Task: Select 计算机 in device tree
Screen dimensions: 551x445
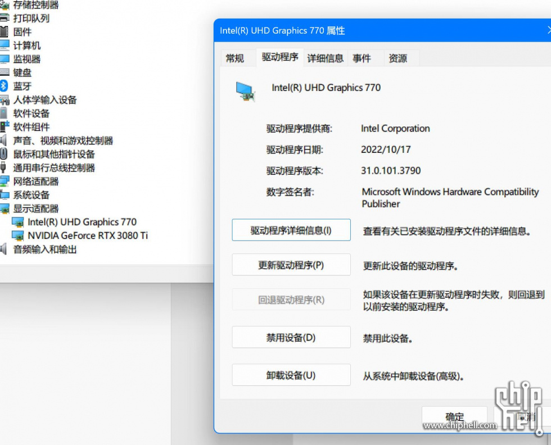Action: pyautogui.click(x=27, y=46)
